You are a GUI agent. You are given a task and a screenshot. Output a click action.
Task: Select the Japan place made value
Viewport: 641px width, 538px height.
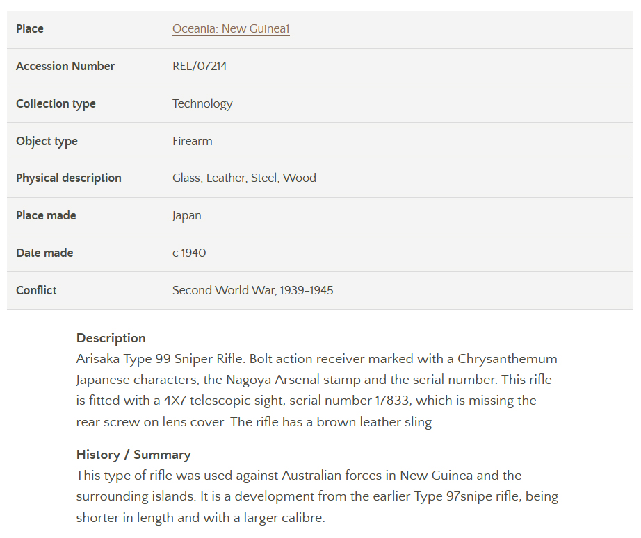pos(187,216)
